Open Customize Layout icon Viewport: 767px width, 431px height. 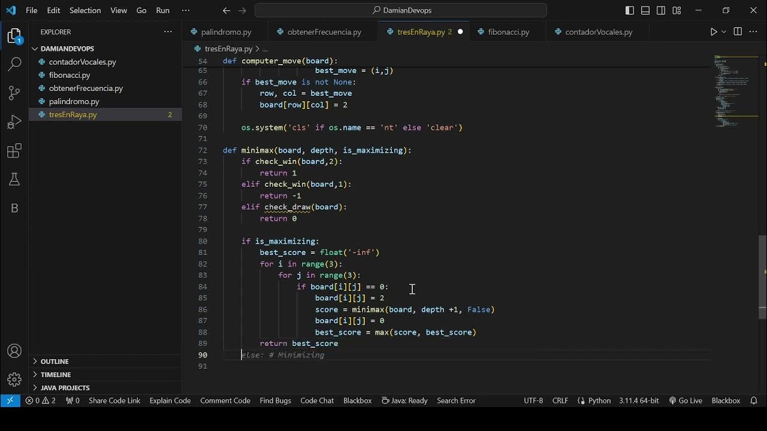(677, 10)
